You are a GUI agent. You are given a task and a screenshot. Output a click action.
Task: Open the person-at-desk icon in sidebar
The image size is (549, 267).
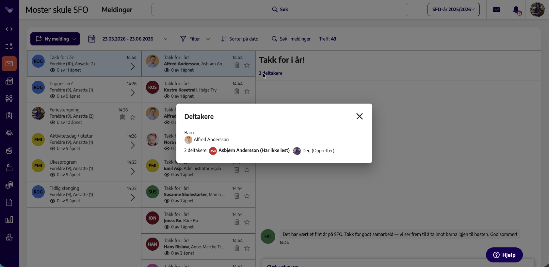(x=9, y=168)
